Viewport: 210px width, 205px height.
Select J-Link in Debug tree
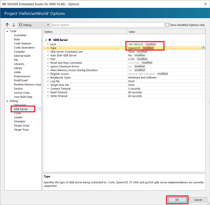click(17, 113)
